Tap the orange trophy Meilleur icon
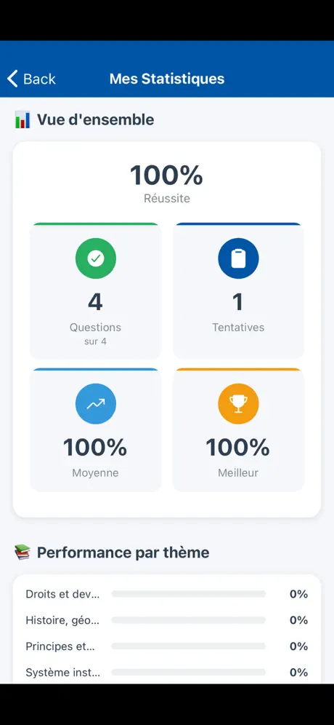Image resolution: width=334 pixels, height=725 pixels. coord(238,404)
